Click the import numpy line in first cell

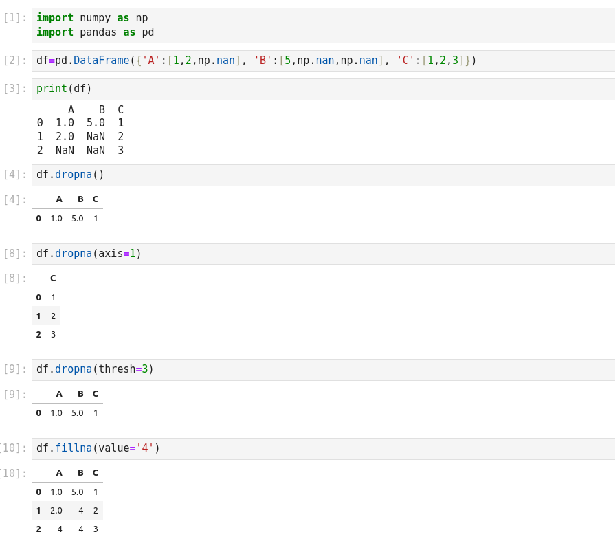92,18
